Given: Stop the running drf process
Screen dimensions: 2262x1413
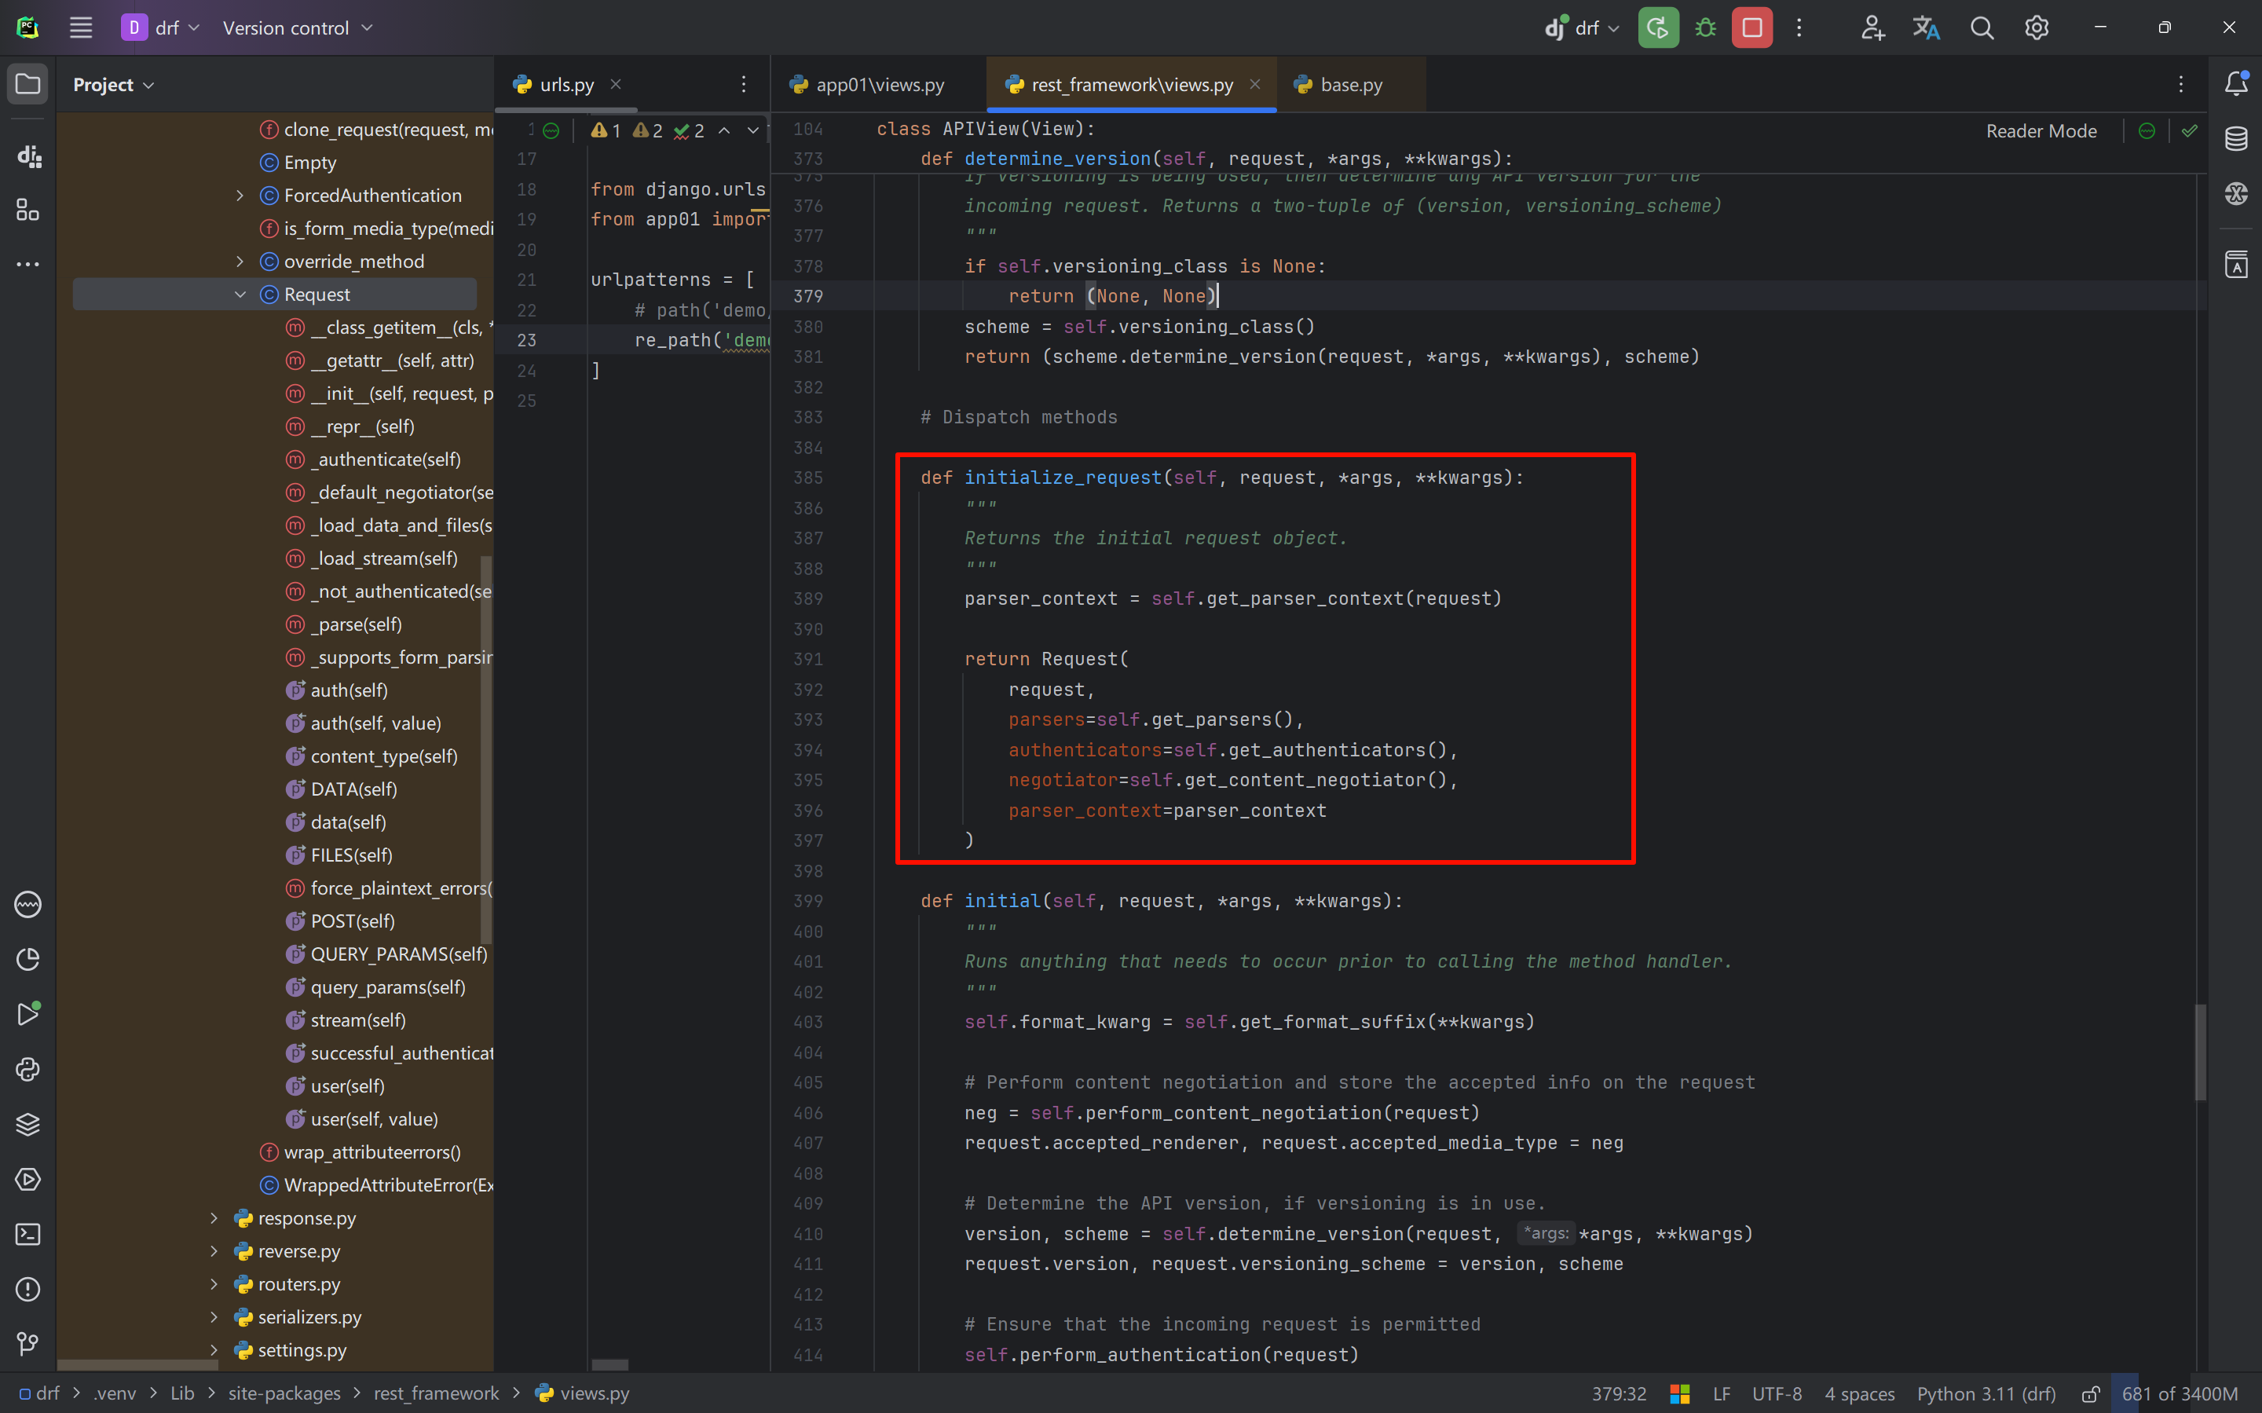Looking at the screenshot, I should point(1751,28).
